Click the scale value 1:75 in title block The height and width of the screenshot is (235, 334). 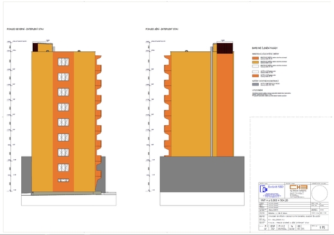(x=322, y=227)
